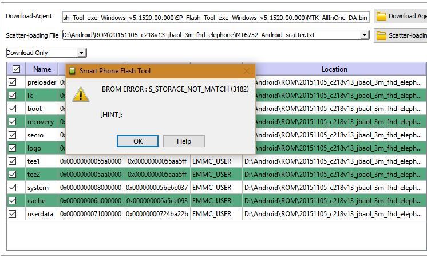Select the logo name cell
Screen dimensions: 427x257
[42, 148]
